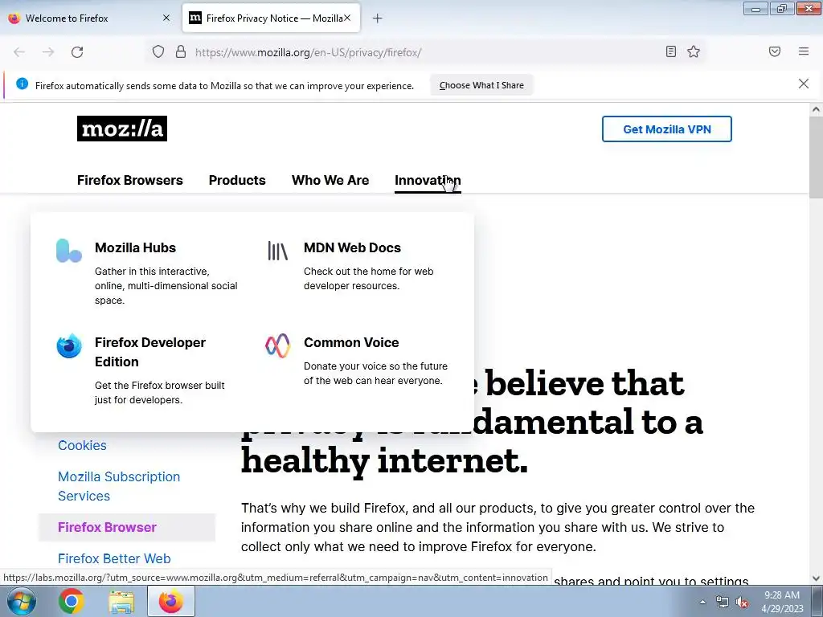Click the network tray icon
823x617 pixels.
(723, 603)
